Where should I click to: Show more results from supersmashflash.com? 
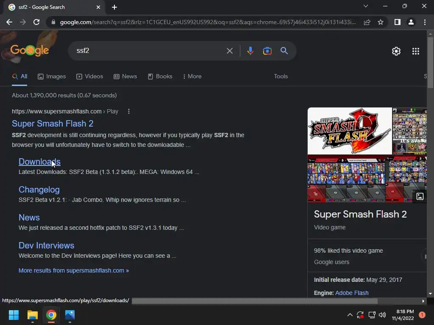click(74, 270)
